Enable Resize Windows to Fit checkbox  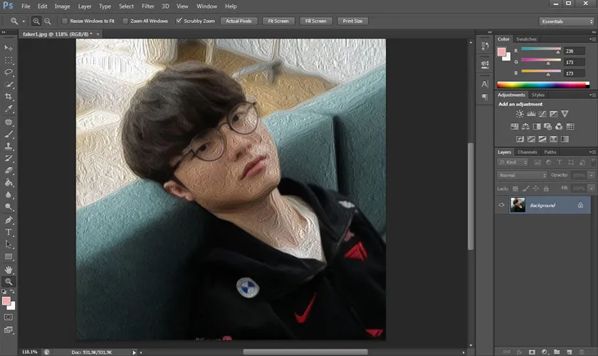click(65, 21)
